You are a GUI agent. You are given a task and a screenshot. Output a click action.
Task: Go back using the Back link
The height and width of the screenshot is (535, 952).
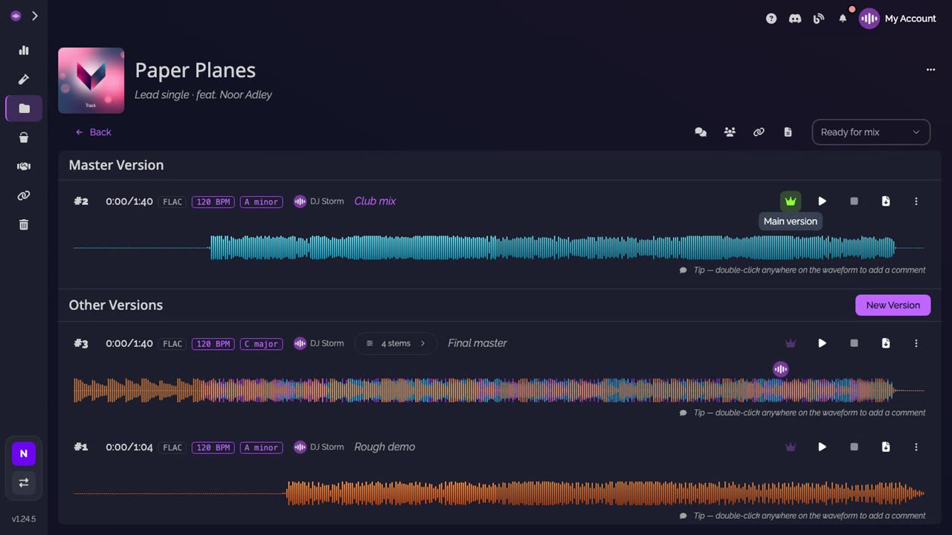click(x=94, y=132)
